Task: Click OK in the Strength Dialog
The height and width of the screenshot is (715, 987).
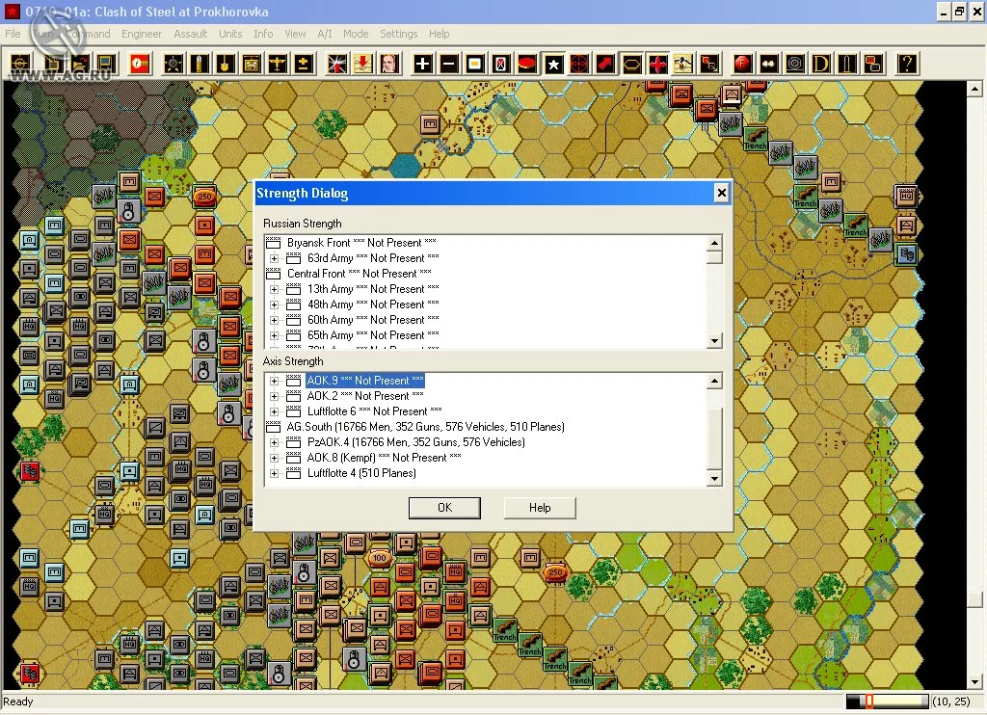Action: 444,508
